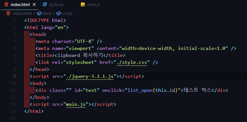This screenshot has height=122, width=247.
Task: Click the "viewport" value
Action: click(80, 48)
